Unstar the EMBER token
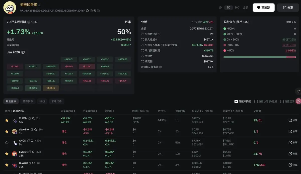Viewport: 301px width, 174px height. (x=7, y=154)
